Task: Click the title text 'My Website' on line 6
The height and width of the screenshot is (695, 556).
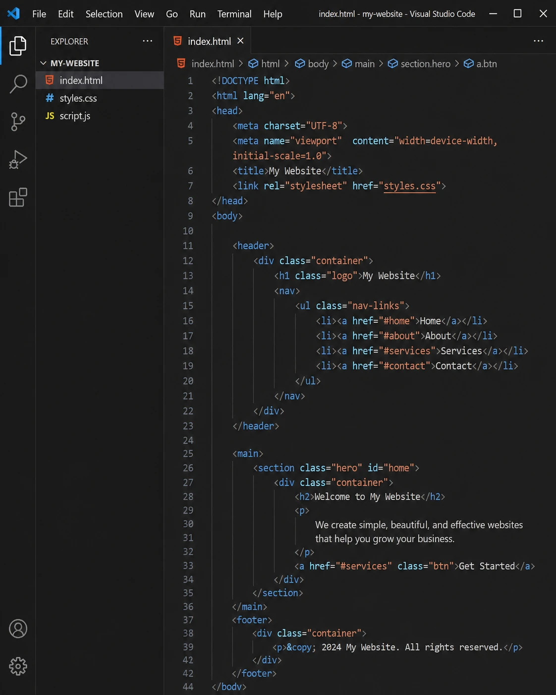Action: [295, 171]
